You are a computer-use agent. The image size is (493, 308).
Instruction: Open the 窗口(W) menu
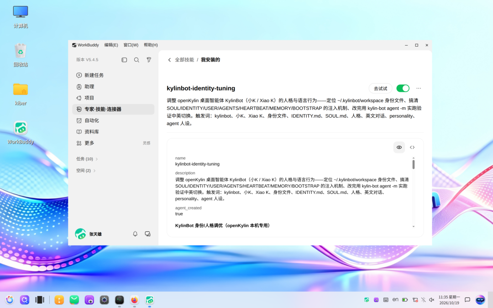(131, 45)
